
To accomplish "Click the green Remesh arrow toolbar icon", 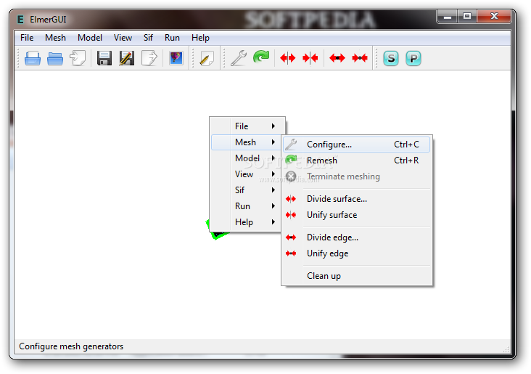I will [261, 57].
